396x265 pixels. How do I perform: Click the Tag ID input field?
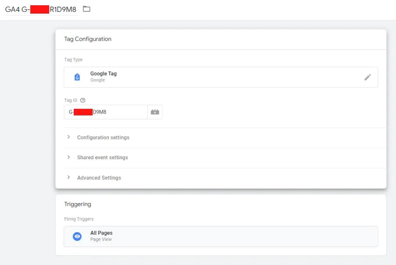(106, 112)
